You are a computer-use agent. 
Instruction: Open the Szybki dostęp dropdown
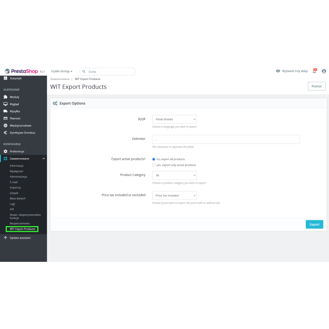[x=62, y=71]
